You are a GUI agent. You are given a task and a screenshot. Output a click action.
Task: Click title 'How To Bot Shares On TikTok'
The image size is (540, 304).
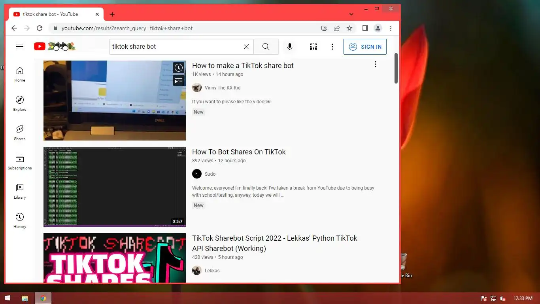[239, 152]
